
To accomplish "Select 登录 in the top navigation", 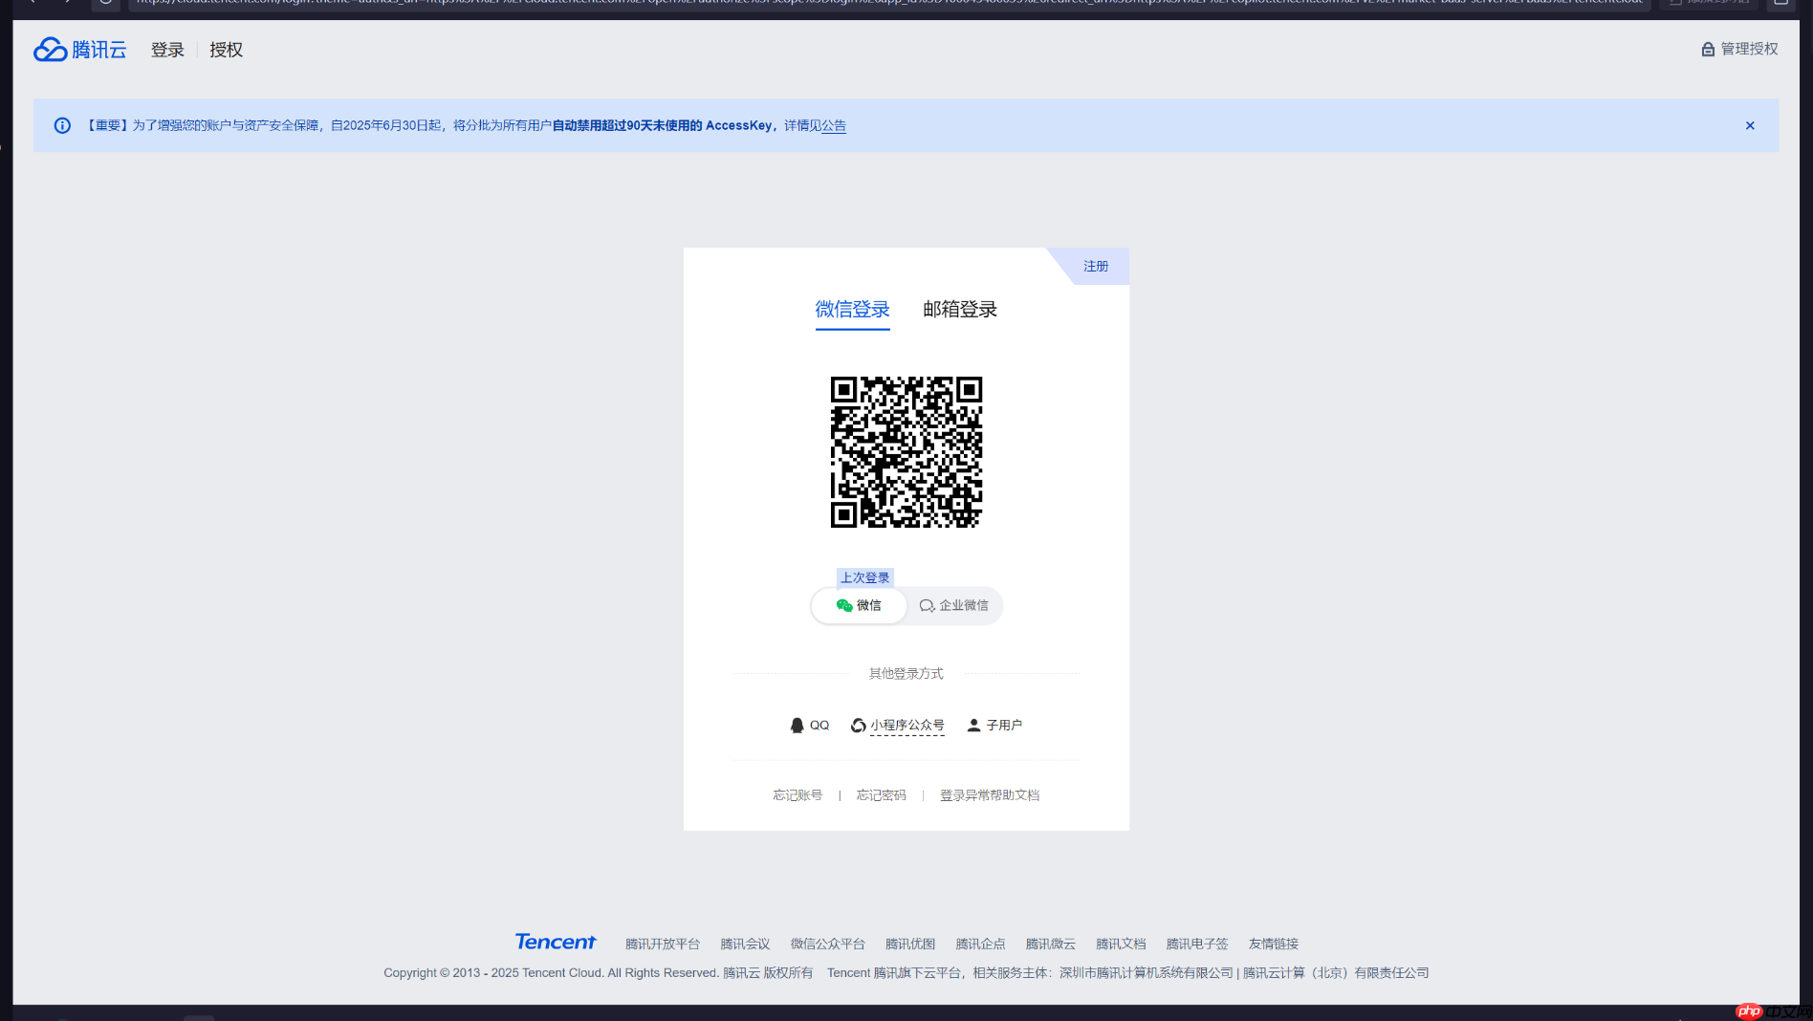I will pyautogui.click(x=167, y=49).
